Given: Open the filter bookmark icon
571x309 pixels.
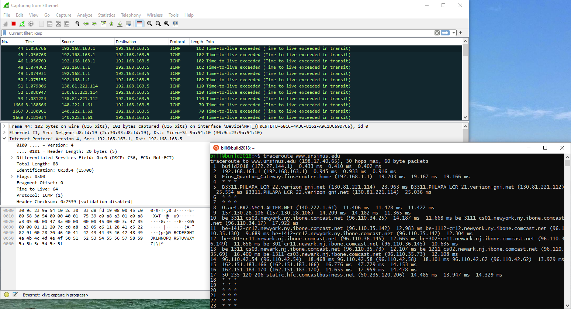Looking at the screenshot, I should tap(4, 33).
